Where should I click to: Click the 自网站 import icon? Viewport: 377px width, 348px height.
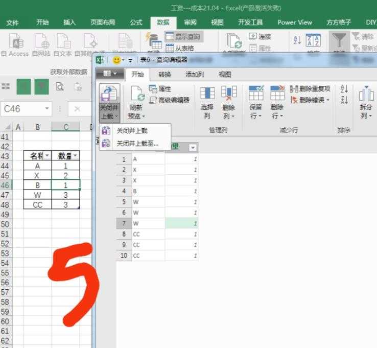pos(41,41)
